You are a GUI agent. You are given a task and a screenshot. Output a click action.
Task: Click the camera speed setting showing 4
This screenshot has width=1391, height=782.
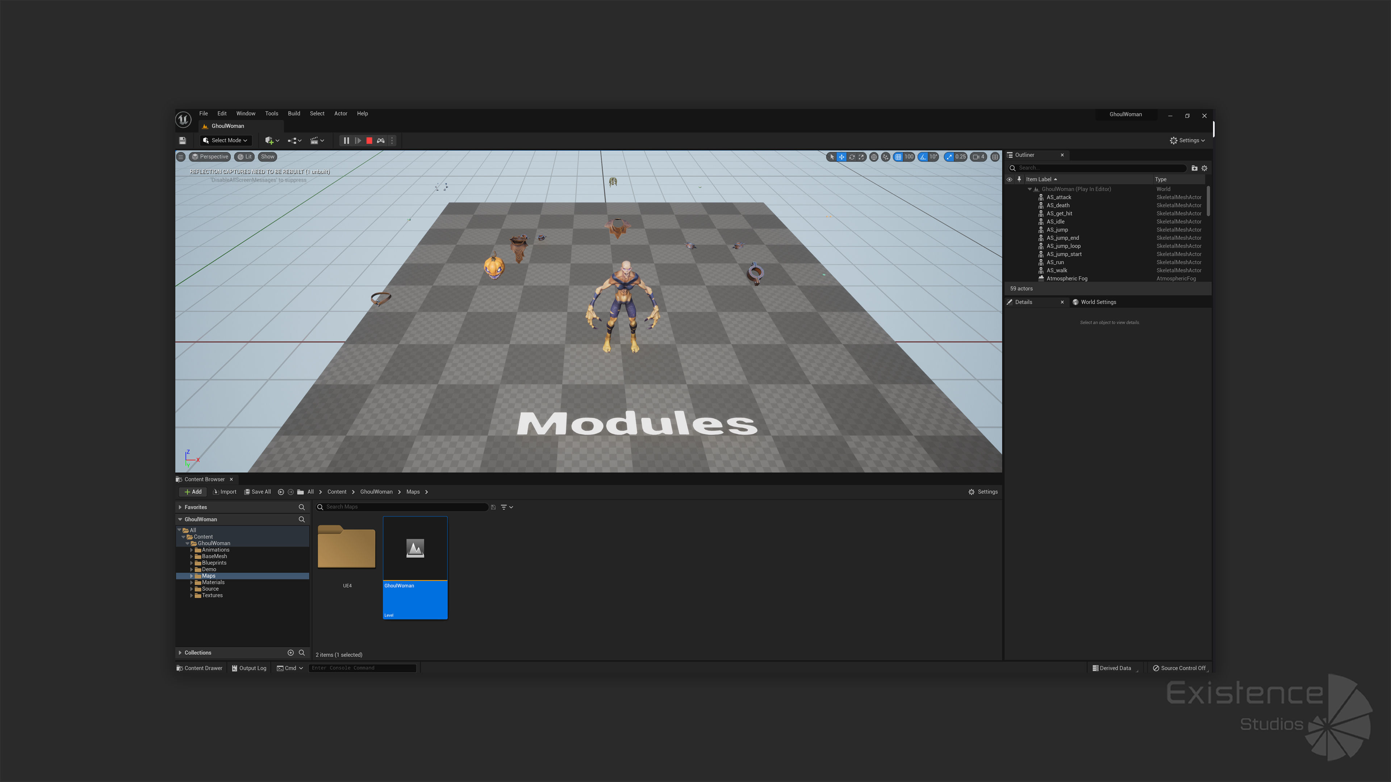point(978,157)
